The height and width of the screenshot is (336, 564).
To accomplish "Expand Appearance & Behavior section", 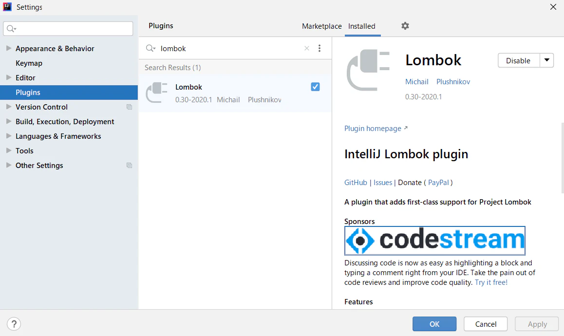I will coord(9,48).
